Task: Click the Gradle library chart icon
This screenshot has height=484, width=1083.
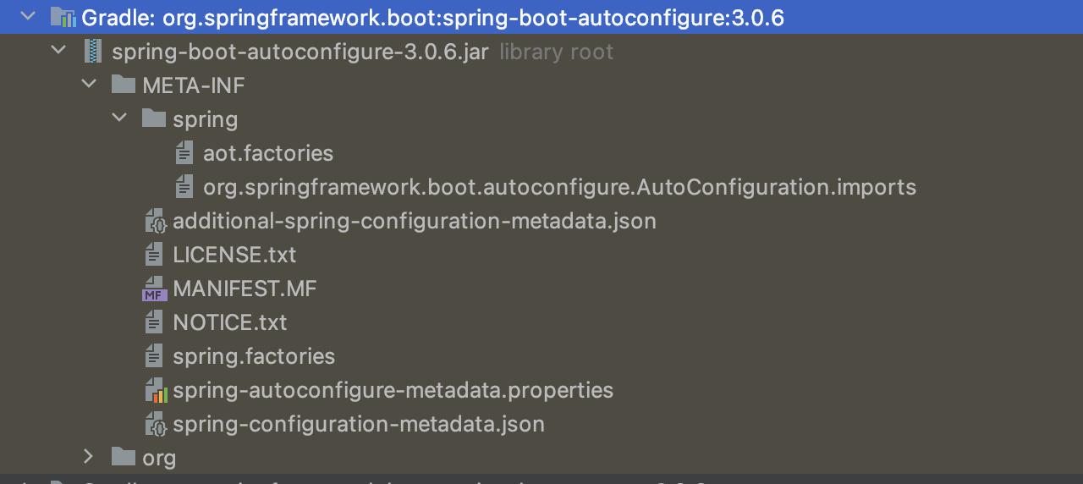Action: coord(63,17)
